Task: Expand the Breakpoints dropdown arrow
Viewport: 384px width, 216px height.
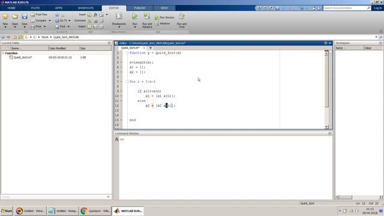Action: point(119,27)
